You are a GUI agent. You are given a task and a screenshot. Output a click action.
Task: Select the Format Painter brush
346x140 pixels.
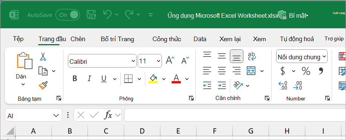(x=43, y=85)
